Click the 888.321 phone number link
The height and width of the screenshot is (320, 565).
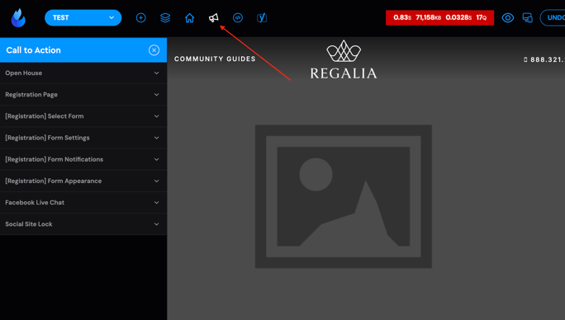544,59
